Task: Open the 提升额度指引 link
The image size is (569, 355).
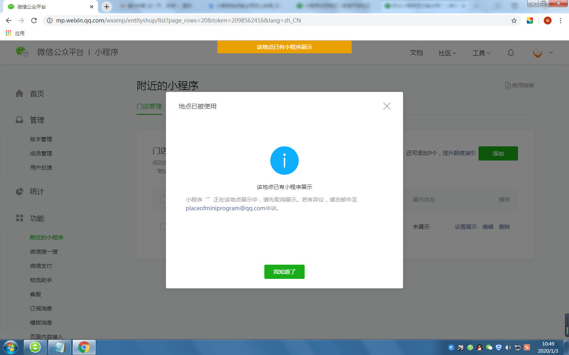Action: 459,153
